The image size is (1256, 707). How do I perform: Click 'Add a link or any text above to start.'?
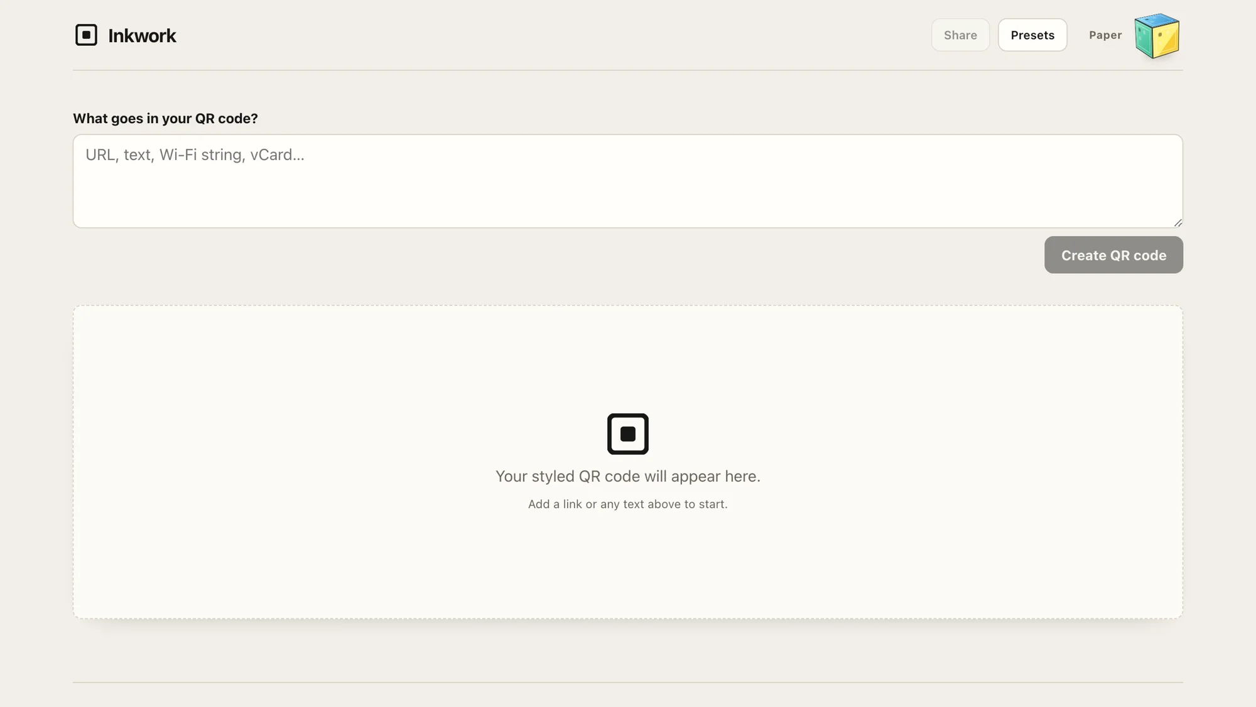pyautogui.click(x=627, y=504)
